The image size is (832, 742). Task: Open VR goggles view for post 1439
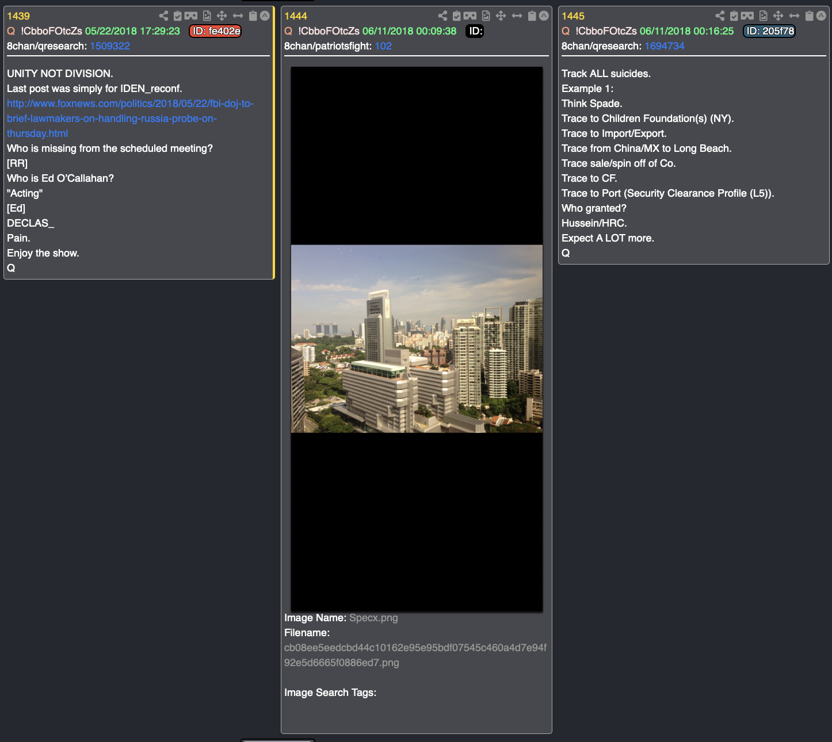point(191,16)
